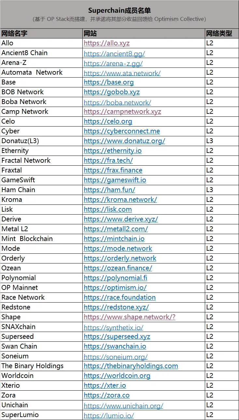This screenshot has width=239, height=420.
Task: Select the Superchain成员名单 title cell
Action: pyautogui.click(x=119, y=11)
